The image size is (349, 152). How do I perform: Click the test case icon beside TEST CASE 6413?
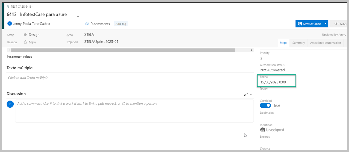coord(8,7)
